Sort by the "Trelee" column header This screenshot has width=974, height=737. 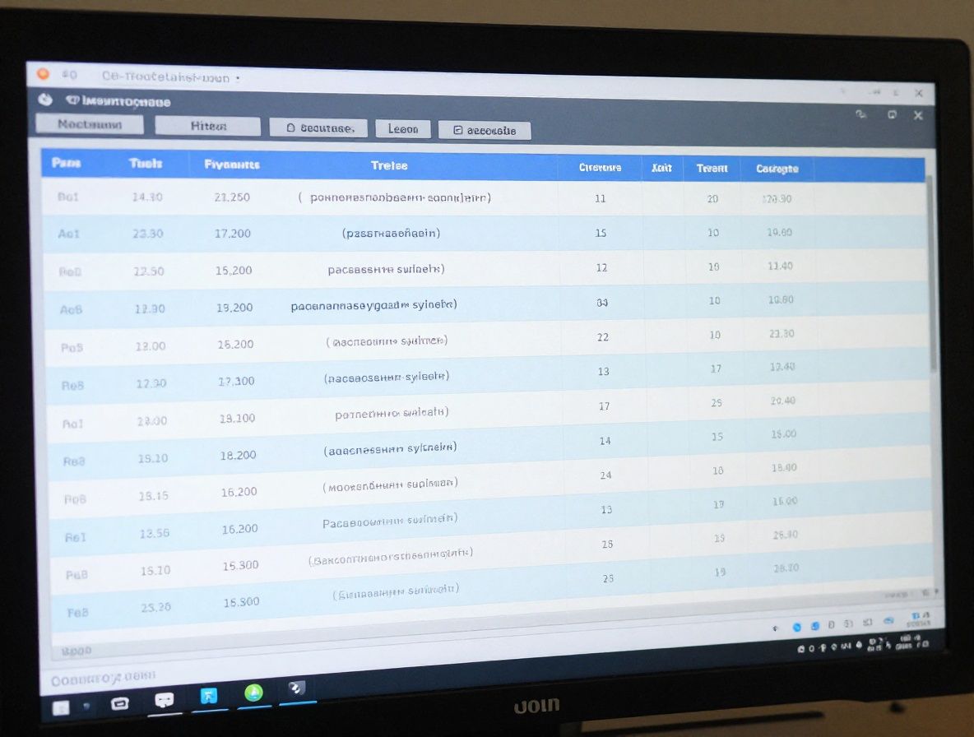389,165
